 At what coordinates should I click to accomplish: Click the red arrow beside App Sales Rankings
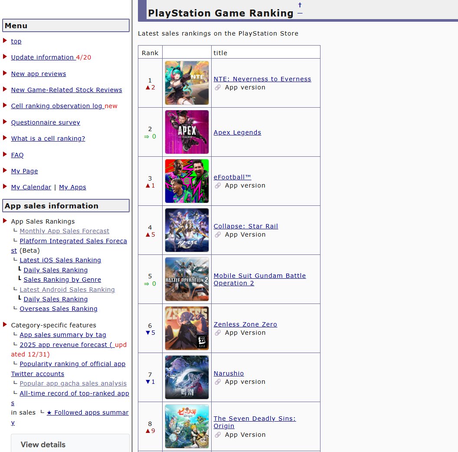click(5, 221)
